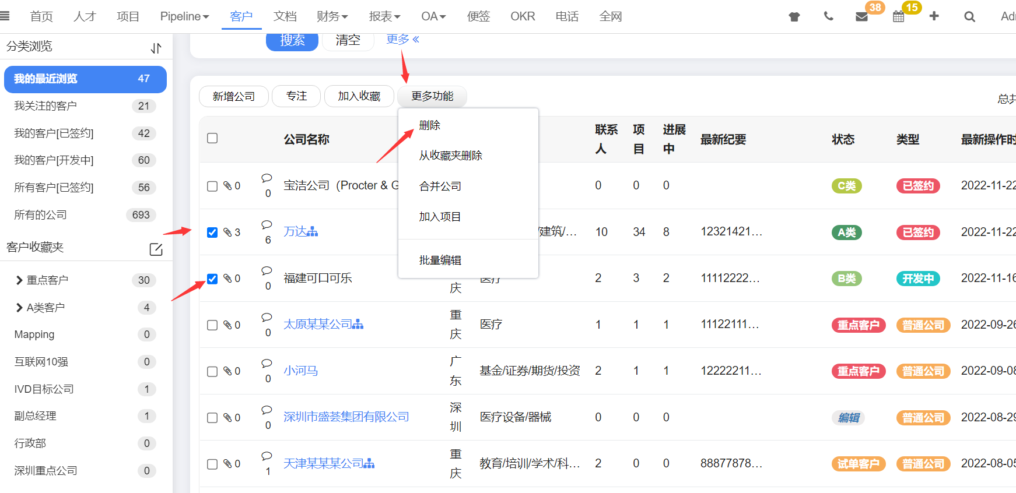Click the attachment icon in 宝洁公司 row
The height and width of the screenshot is (493, 1016).
[x=227, y=186]
